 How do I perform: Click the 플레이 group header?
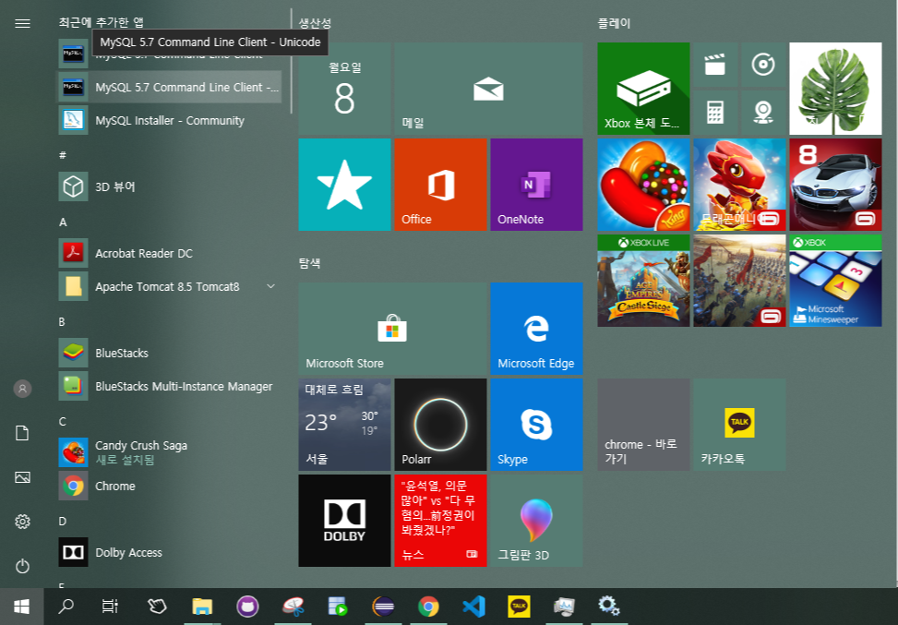(614, 23)
